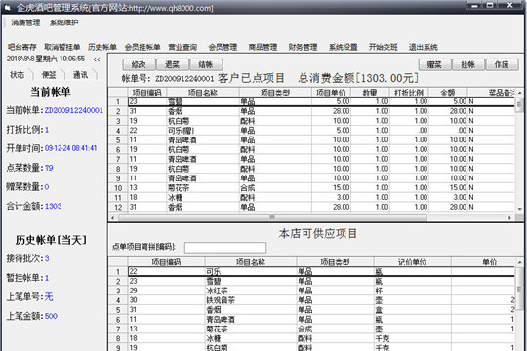Open 商品管理 from the toolbar
Screen dimensions: 527x351
point(263,47)
